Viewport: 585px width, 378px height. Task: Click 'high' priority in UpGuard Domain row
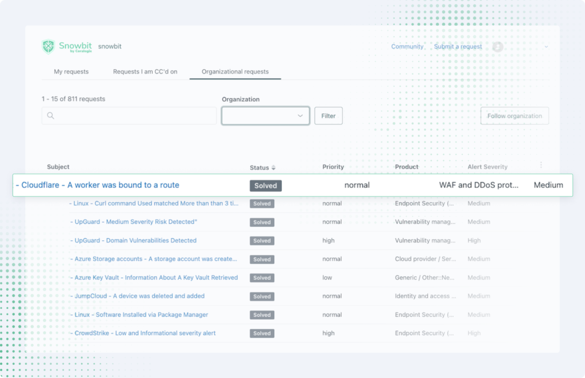[x=328, y=240]
